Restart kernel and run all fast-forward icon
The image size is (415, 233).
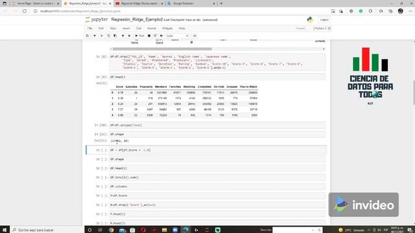(x=161, y=36)
